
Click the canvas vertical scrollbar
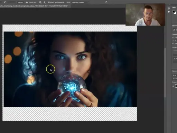coord(165,73)
